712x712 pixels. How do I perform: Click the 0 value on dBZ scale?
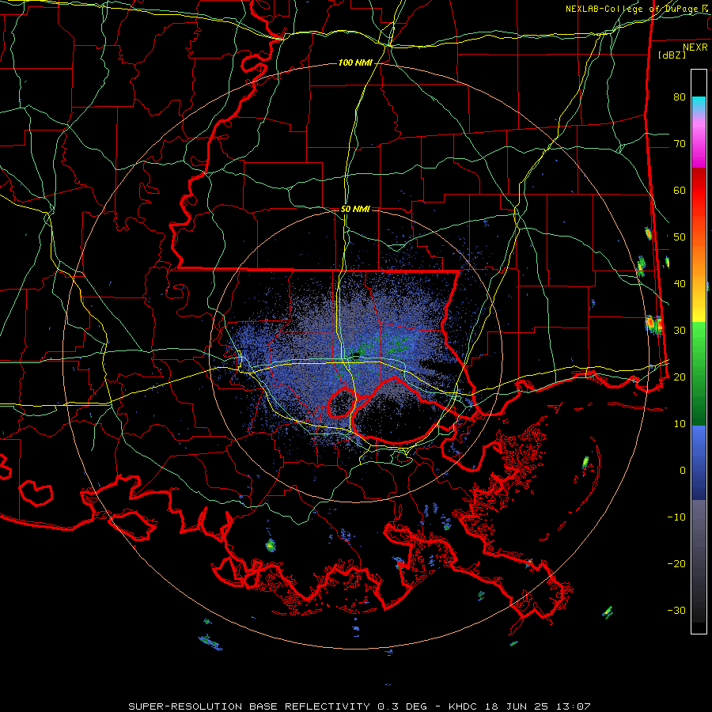(x=683, y=471)
